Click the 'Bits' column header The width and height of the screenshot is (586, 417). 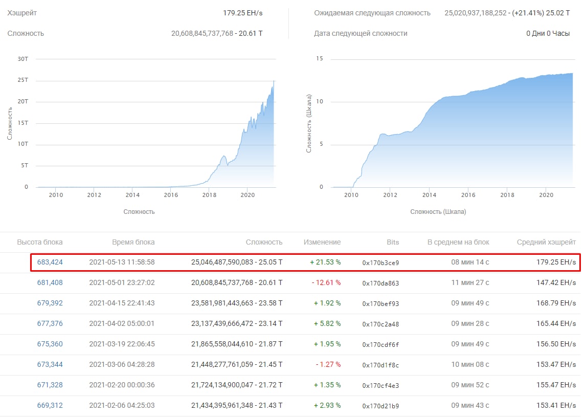393,242
